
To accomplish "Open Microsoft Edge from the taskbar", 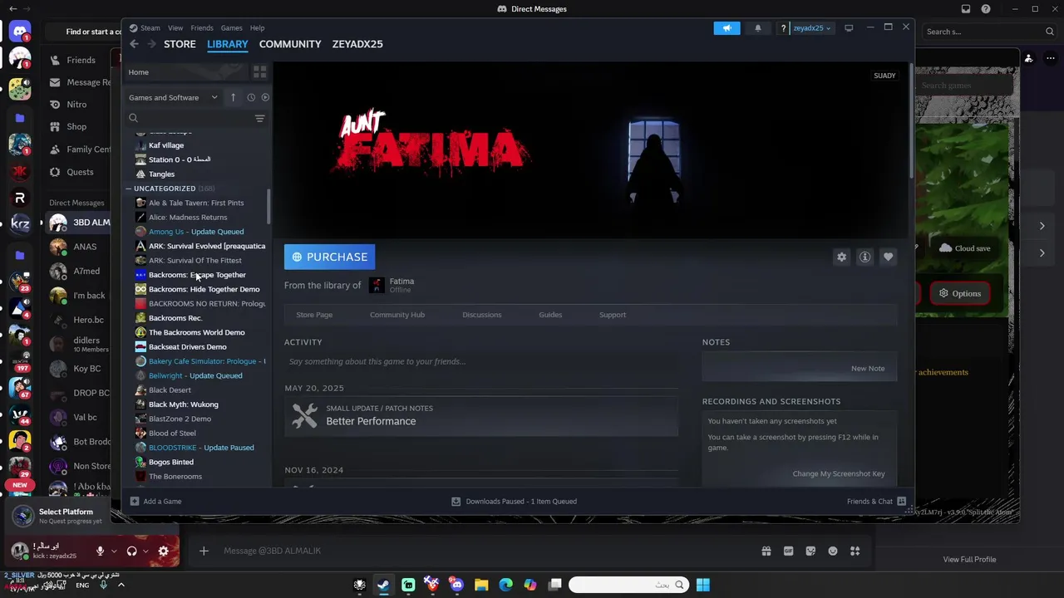I will (505, 585).
